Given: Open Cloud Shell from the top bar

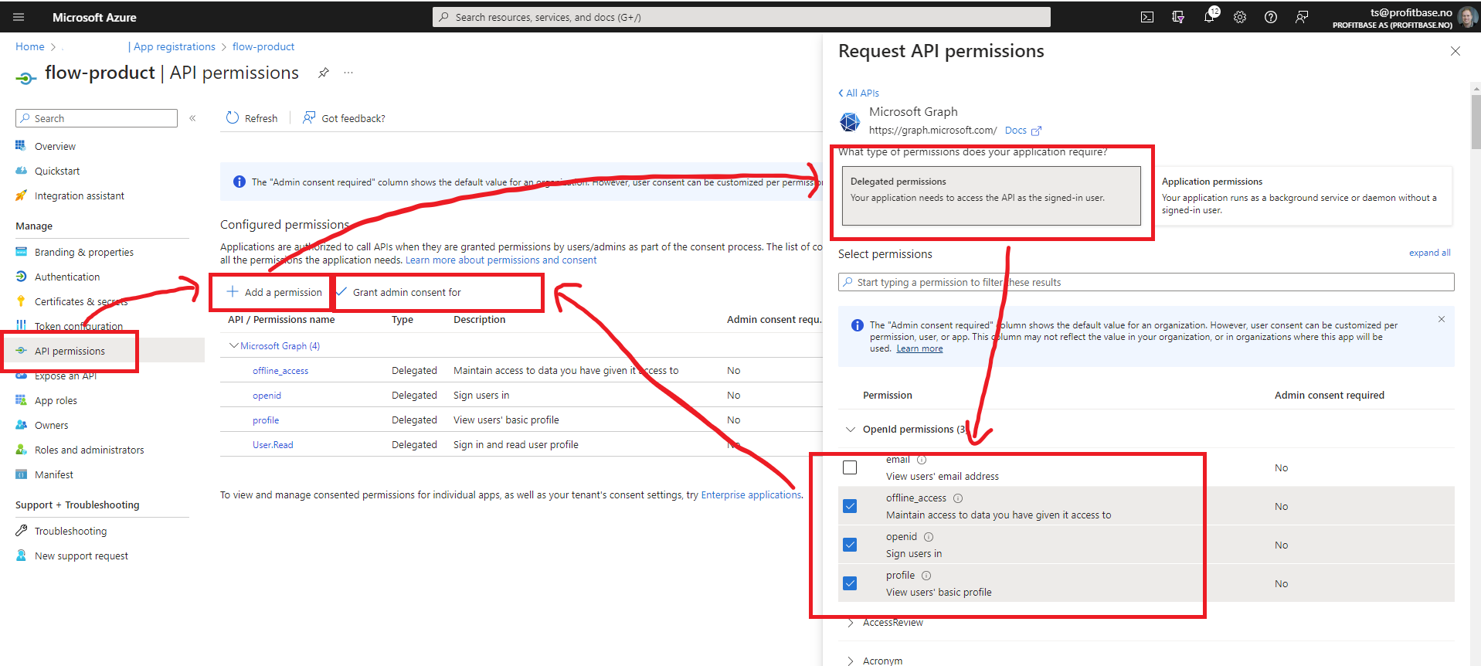Looking at the screenshot, I should pyautogui.click(x=1147, y=17).
